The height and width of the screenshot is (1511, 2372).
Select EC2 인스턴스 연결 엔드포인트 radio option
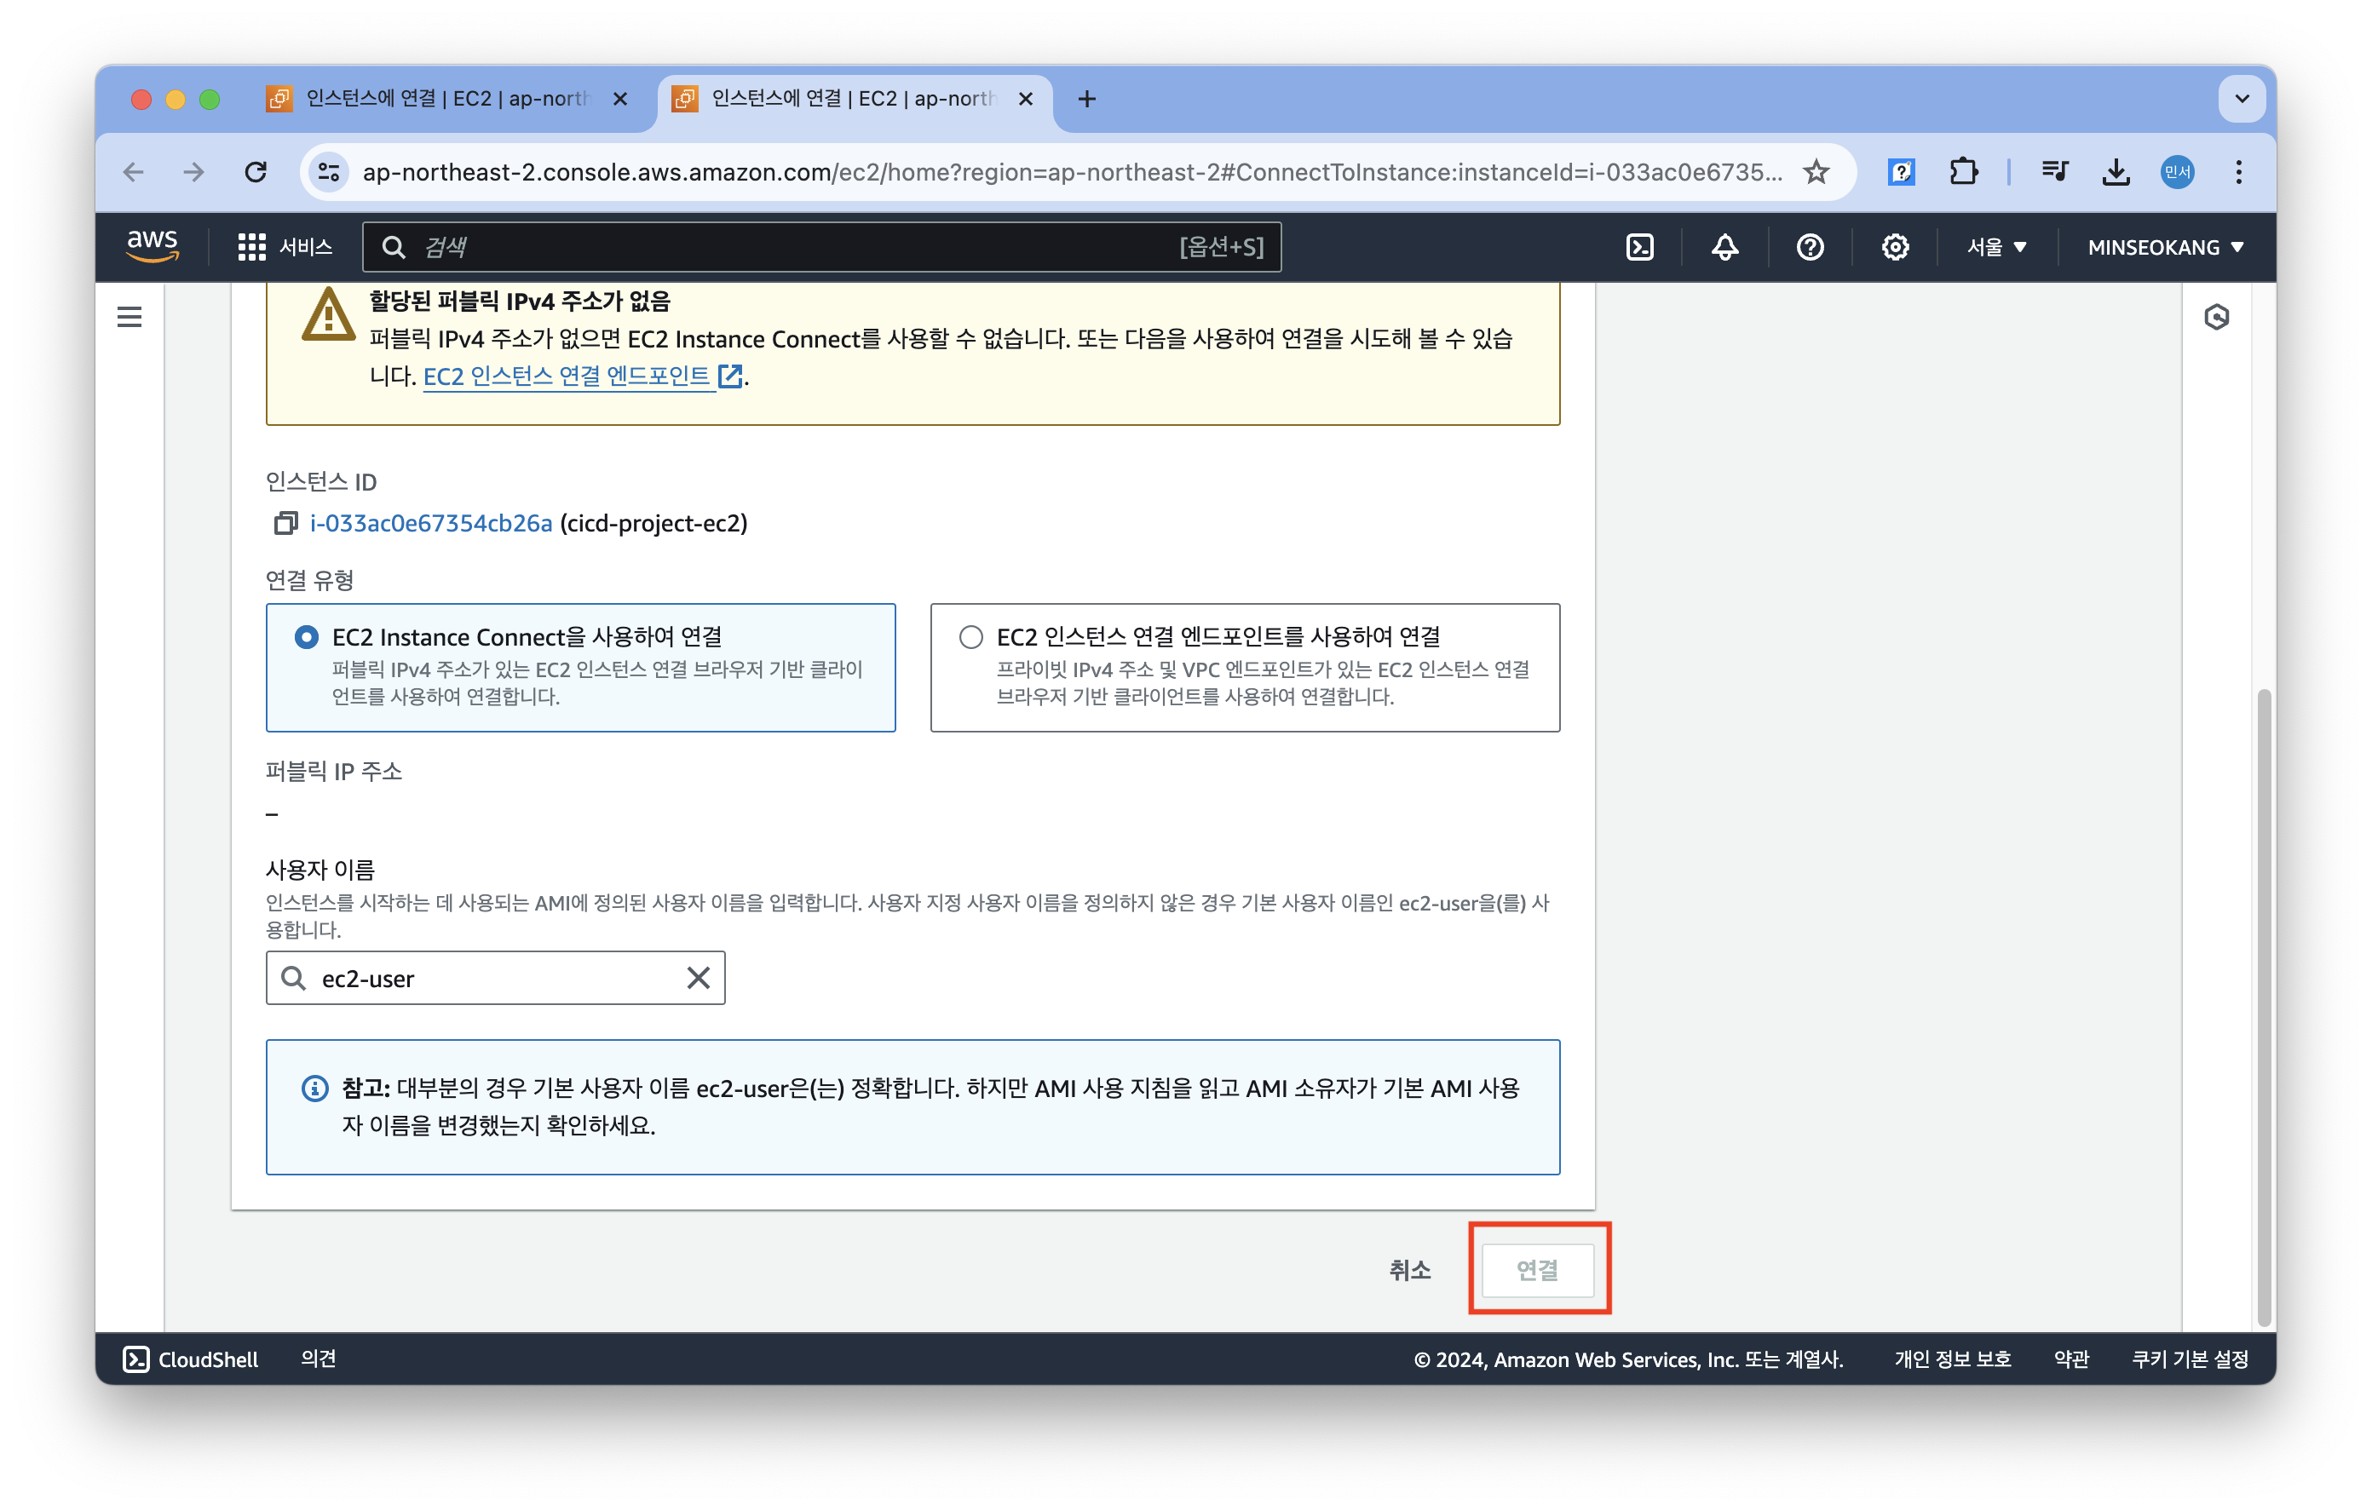click(x=970, y=637)
